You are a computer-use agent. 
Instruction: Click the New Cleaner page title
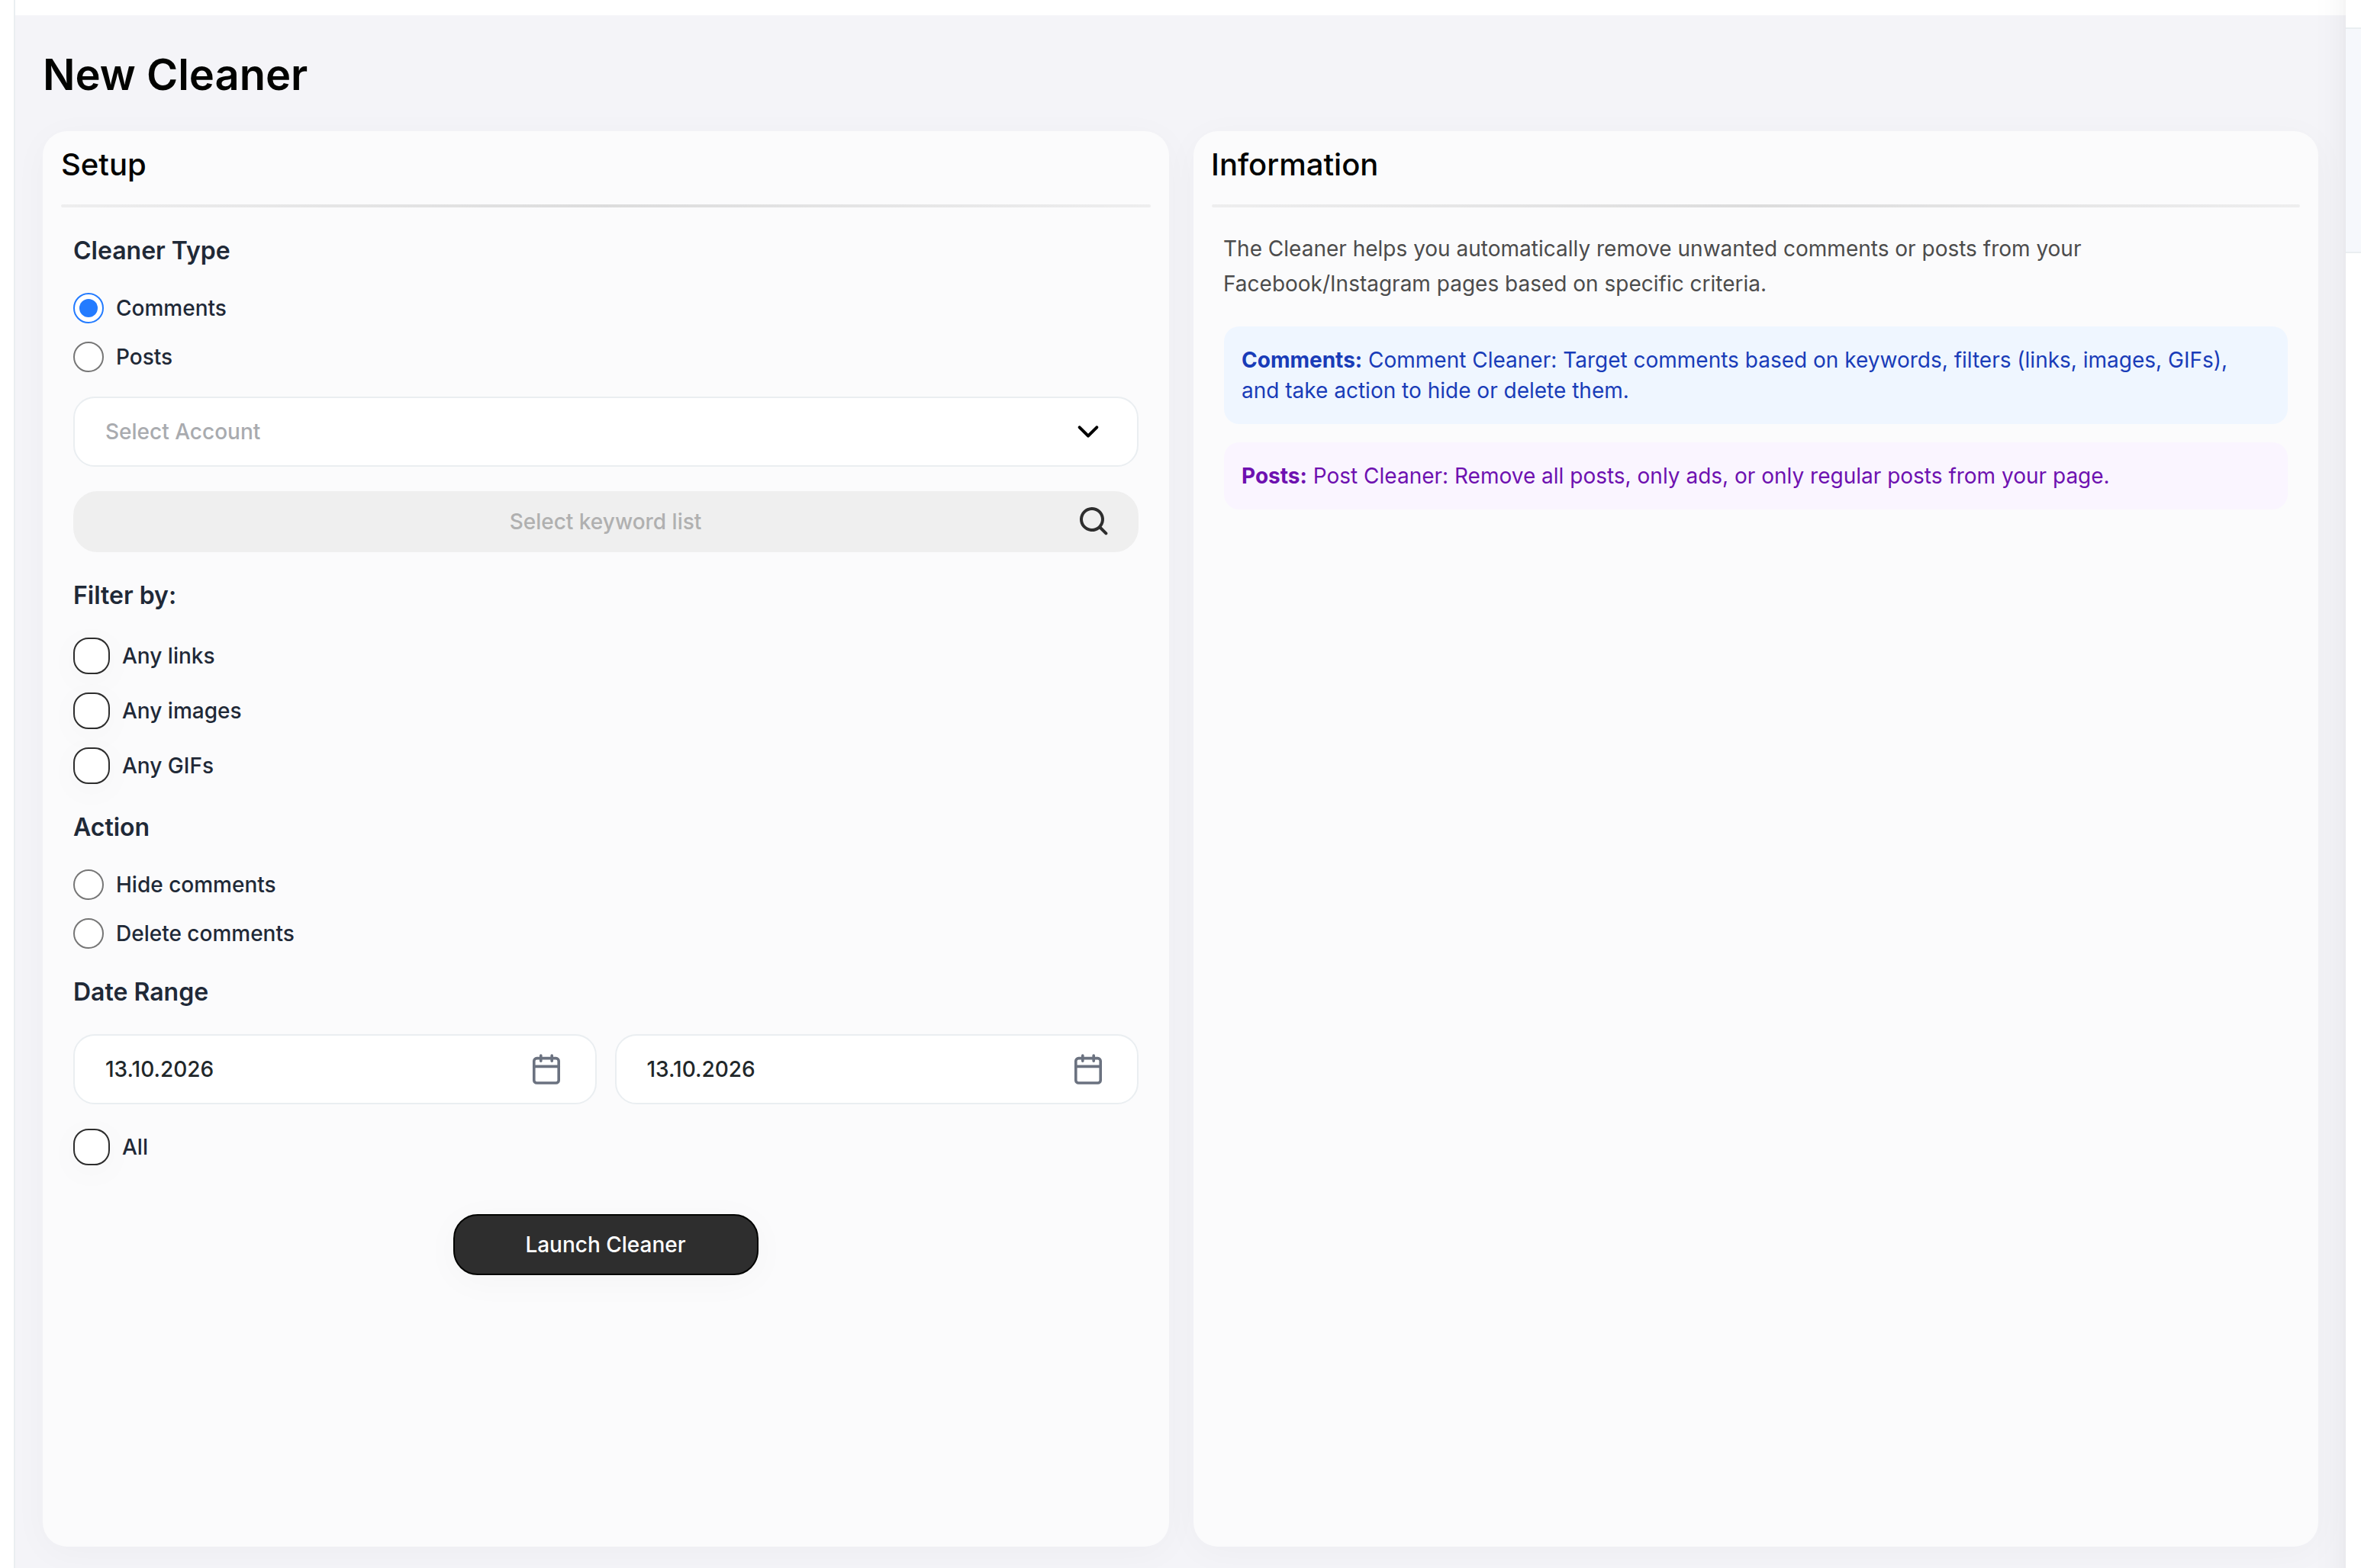175,75
